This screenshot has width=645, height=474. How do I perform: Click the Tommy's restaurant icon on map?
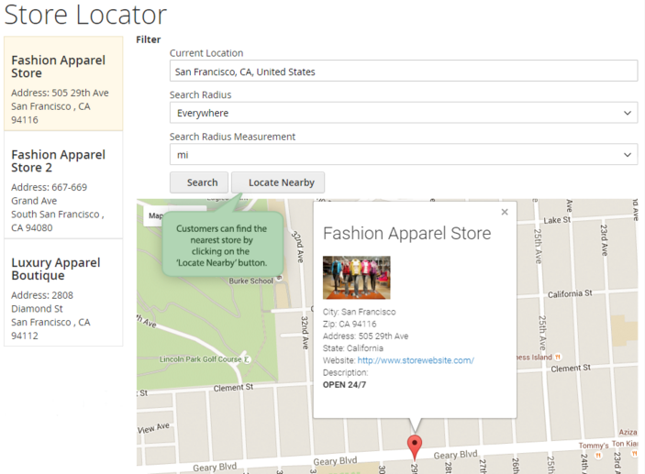tap(598, 454)
